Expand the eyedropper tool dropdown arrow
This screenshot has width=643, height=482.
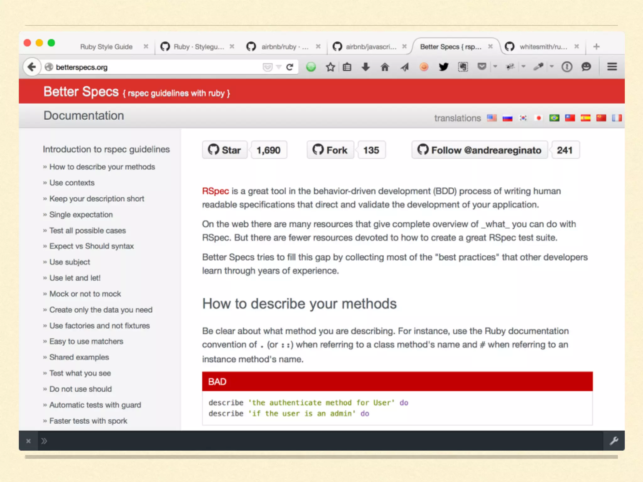(552, 67)
